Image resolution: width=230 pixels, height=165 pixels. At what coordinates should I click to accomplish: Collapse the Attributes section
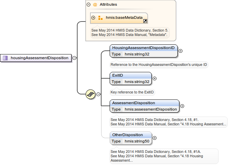coord(89,5)
